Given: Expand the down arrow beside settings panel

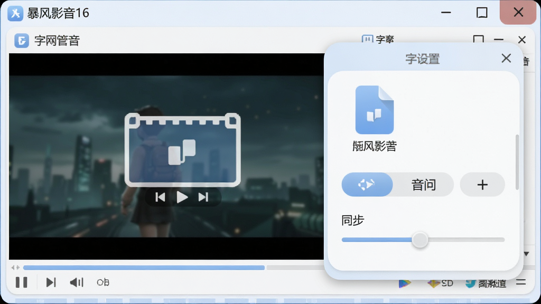Looking at the screenshot, I should click(527, 254).
